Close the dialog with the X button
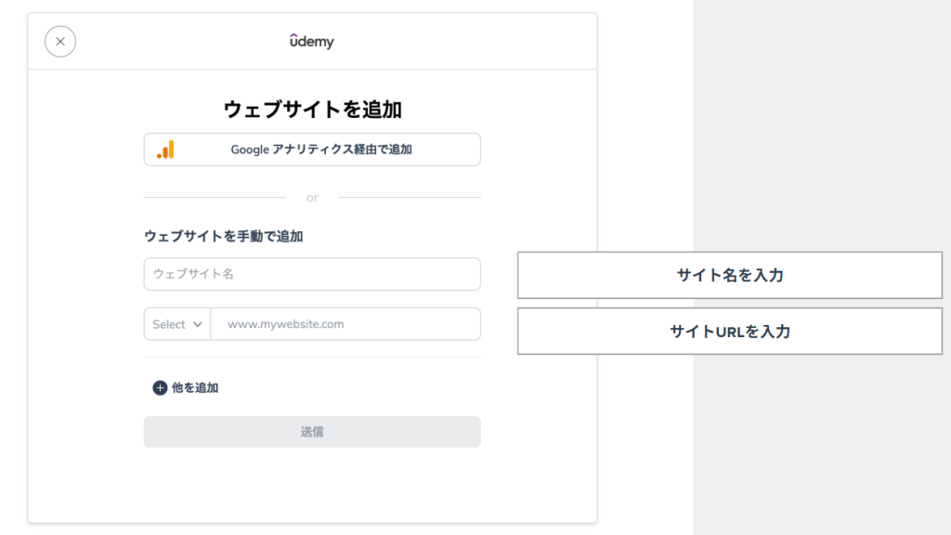Viewport: 951px width, 535px height. (x=60, y=42)
